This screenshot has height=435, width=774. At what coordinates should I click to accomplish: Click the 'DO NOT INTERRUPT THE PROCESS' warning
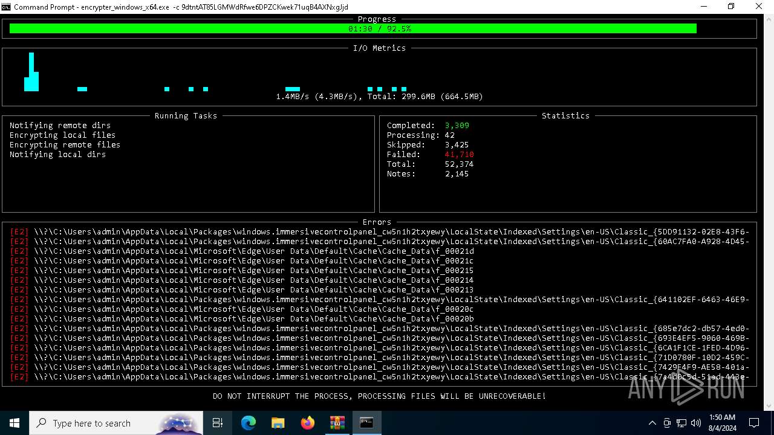tap(379, 396)
